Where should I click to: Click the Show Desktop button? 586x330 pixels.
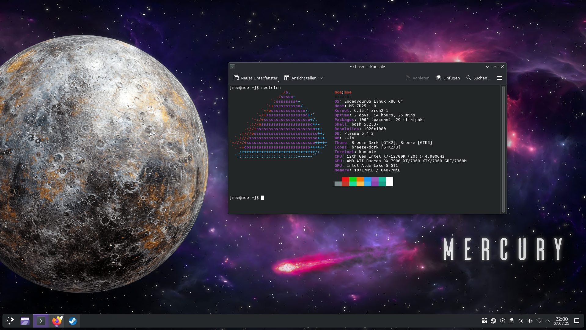pyautogui.click(x=577, y=321)
